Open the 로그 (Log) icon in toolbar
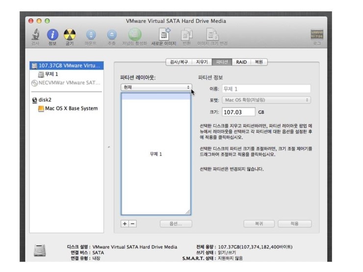This screenshot has height=272, width=363. click(x=317, y=35)
